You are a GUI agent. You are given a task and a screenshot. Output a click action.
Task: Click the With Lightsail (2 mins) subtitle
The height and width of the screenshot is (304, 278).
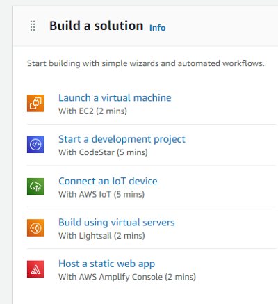pyautogui.click(x=101, y=236)
